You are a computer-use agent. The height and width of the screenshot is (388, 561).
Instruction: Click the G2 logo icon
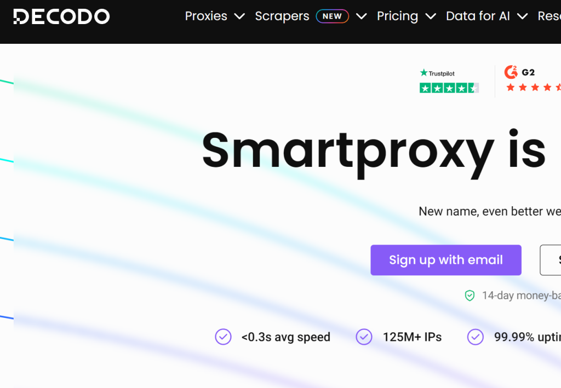511,72
